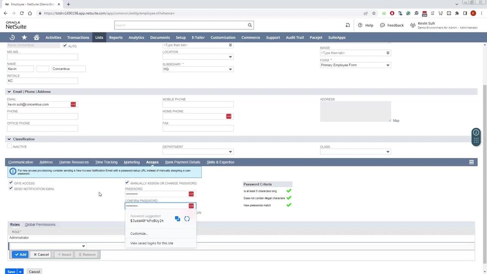Open the browser extensions puzzle icon
487x274 pixels.
(x=457, y=13)
